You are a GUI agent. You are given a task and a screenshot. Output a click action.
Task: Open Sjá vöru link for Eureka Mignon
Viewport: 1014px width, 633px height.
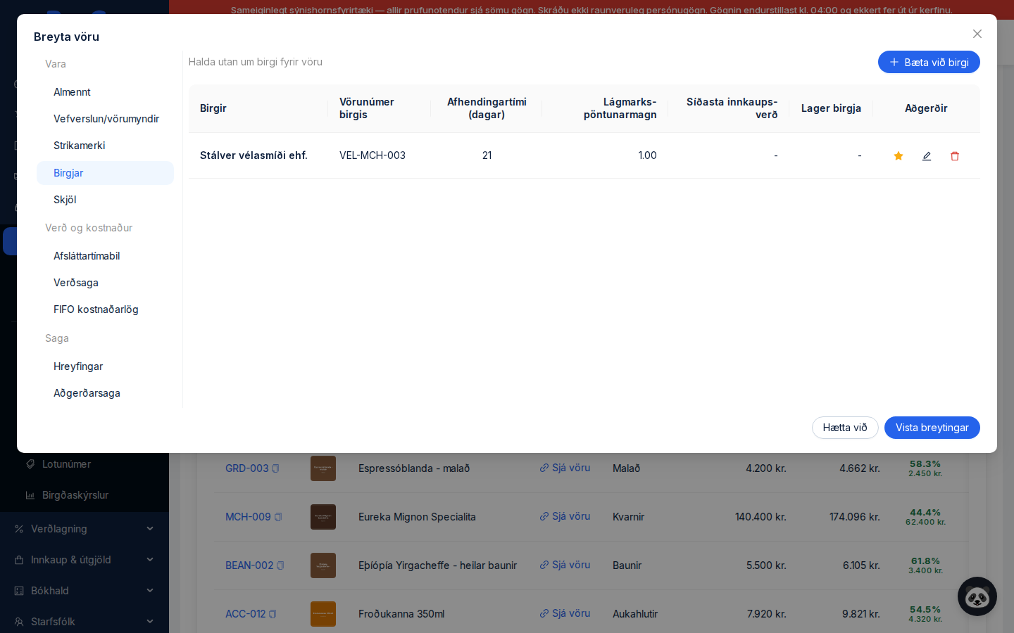point(565,516)
